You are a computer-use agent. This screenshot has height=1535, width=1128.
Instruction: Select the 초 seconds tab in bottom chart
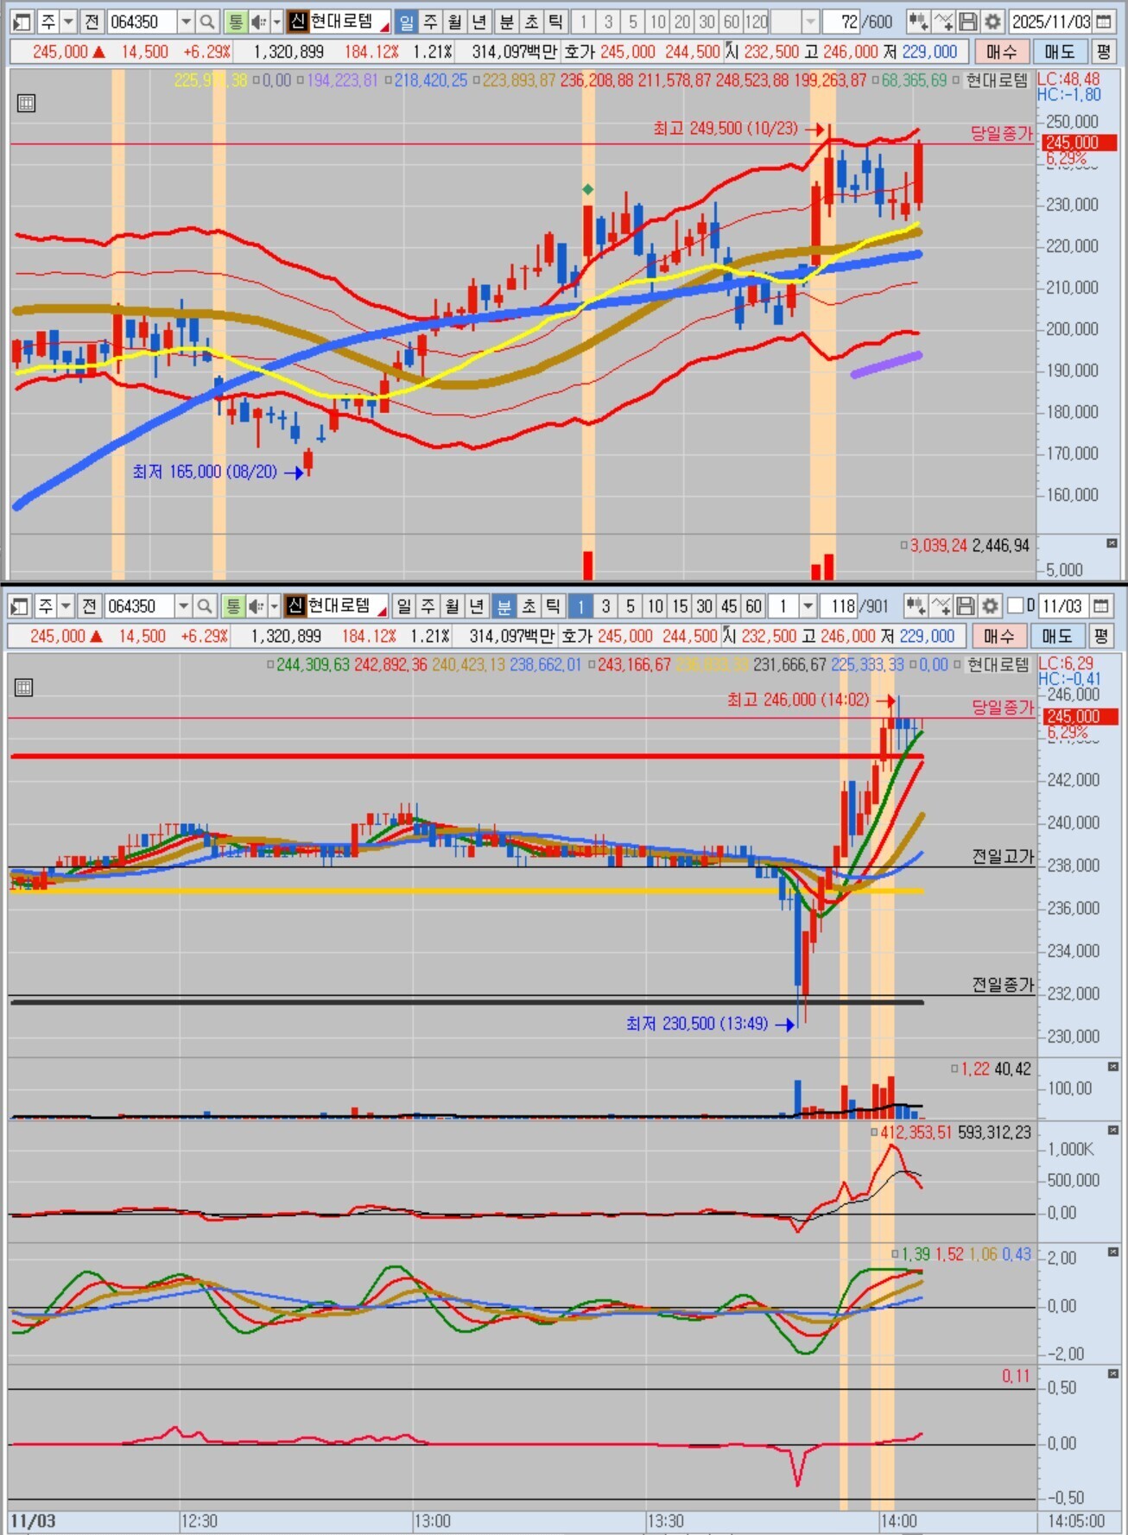coord(527,606)
